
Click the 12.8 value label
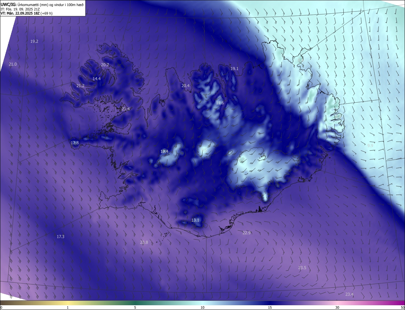(75, 143)
